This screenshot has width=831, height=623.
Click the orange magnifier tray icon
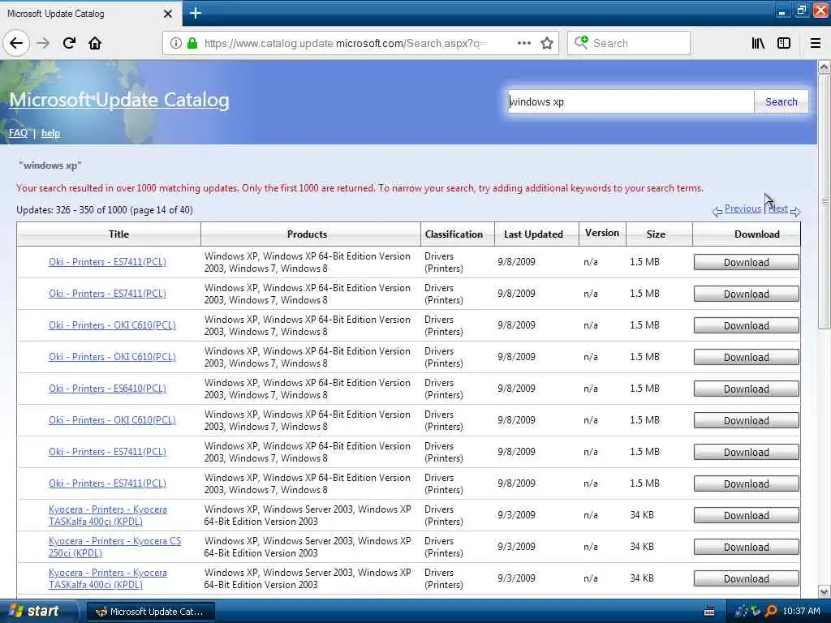pos(771,611)
